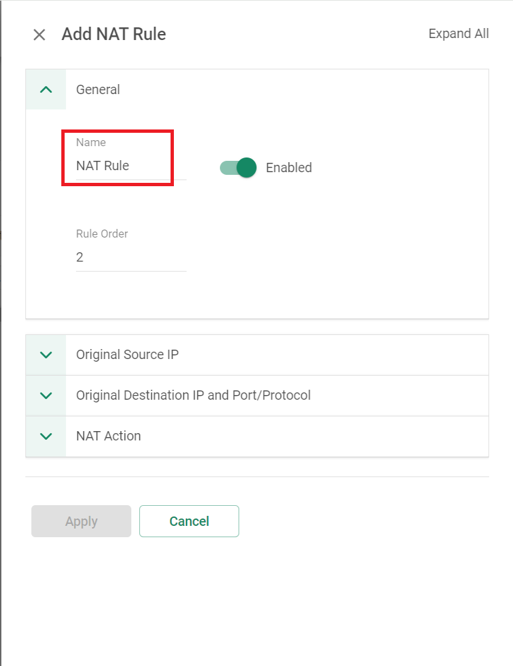Screen dimensions: 513x666
Task: Expand Original Destination IP and Port/Protocol chevron
Action: [x=46, y=396]
